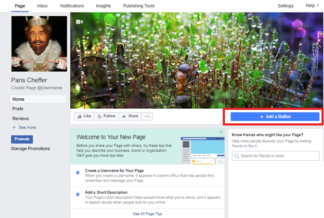Viewport: 324px width, 218px height.
Task: Click the lightbulb icon beside Add a Short Description
Action: [x=78, y=195]
